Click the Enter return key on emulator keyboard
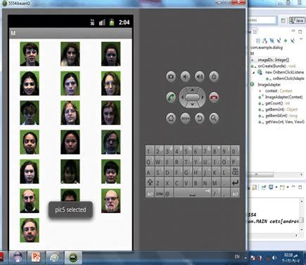This screenshot has width=306, height=265. (235, 182)
